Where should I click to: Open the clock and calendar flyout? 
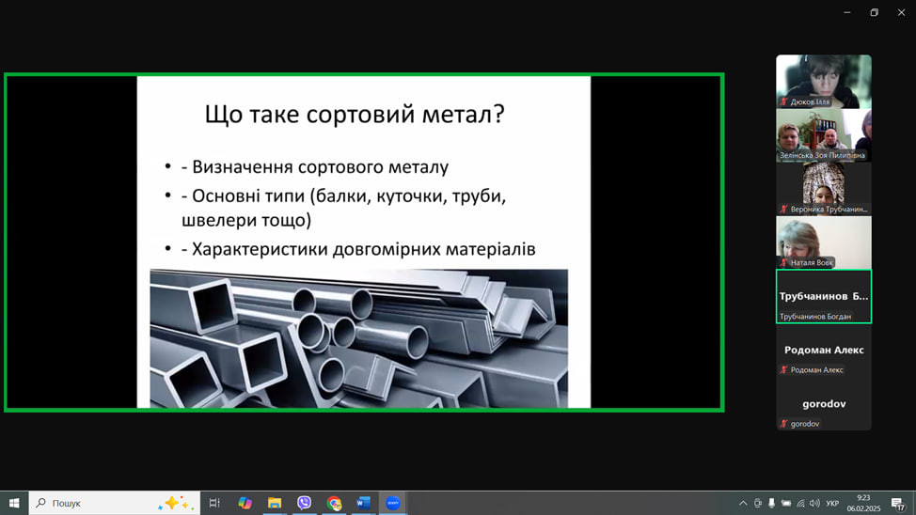coord(862,503)
